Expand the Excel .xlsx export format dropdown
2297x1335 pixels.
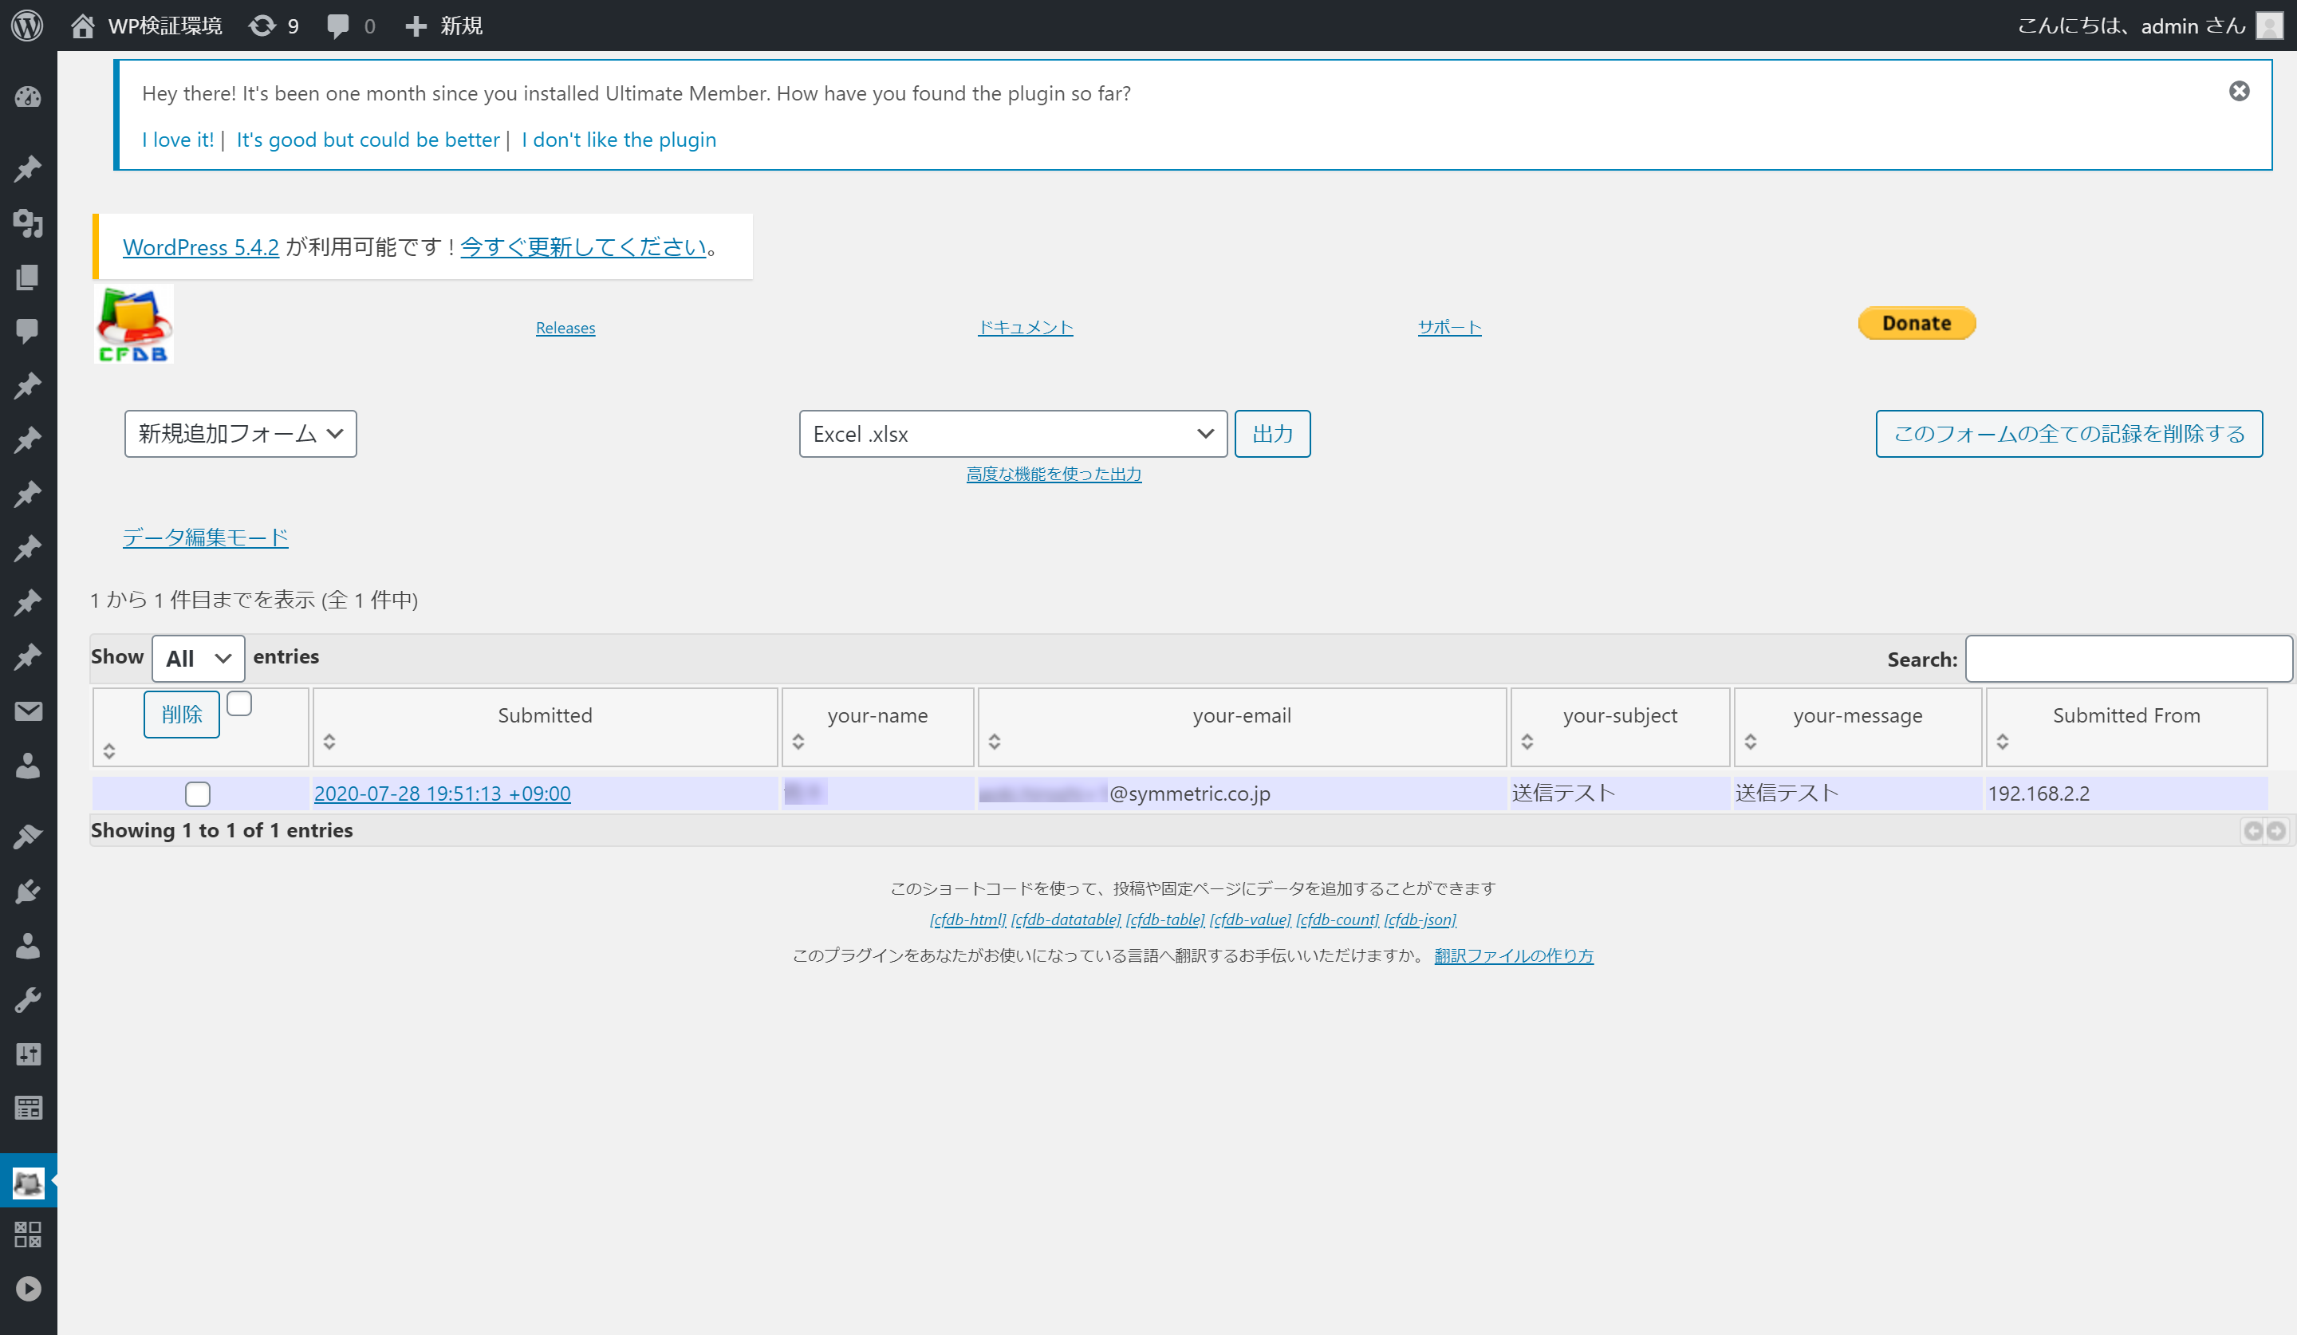click(x=1013, y=434)
